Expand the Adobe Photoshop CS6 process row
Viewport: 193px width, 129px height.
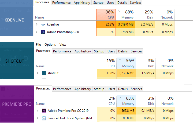click(37, 32)
